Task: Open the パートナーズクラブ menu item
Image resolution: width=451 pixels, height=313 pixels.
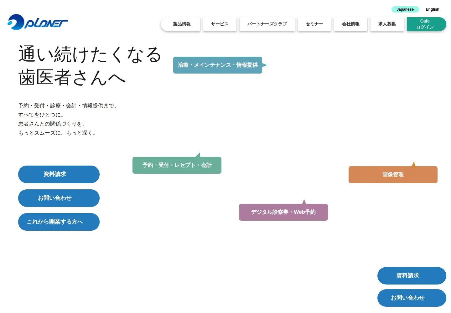Action: (267, 24)
